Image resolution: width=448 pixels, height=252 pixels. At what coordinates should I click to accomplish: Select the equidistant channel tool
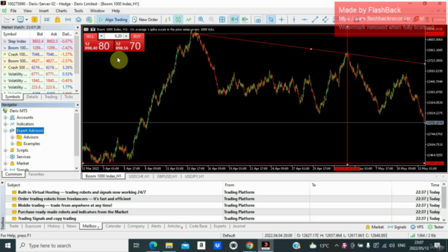pyautogui.click(x=325, y=20)
